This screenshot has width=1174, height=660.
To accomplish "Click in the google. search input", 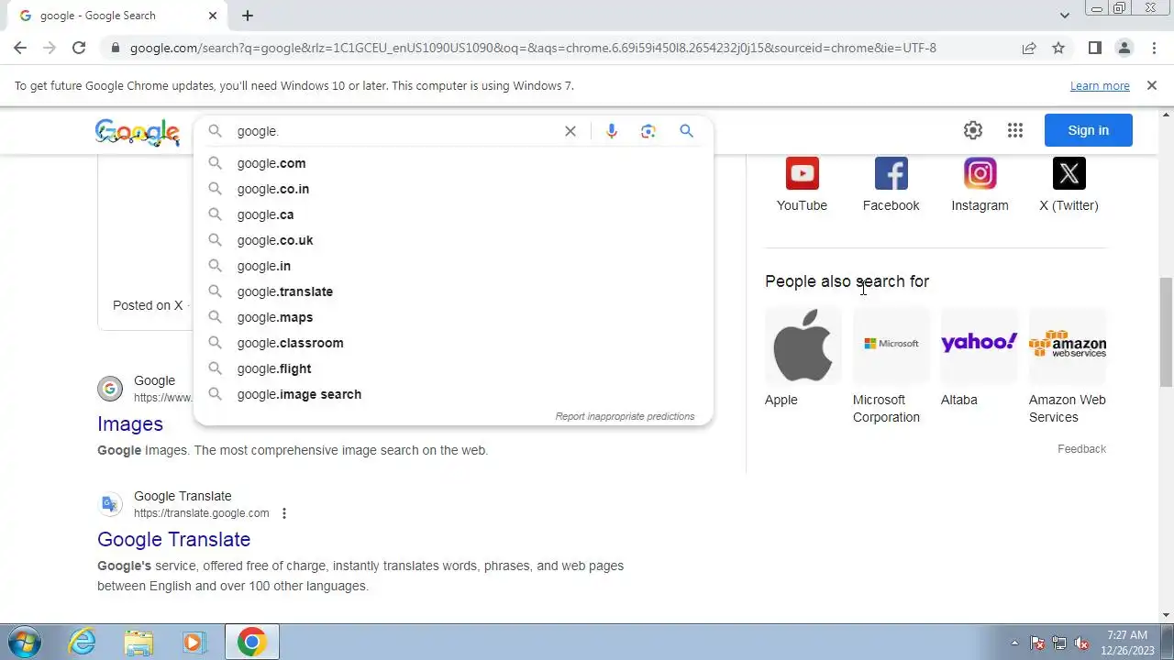I will (394, 131).
